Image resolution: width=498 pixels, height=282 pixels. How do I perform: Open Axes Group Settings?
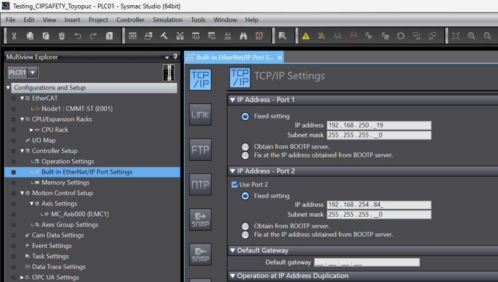coord(70,225)
